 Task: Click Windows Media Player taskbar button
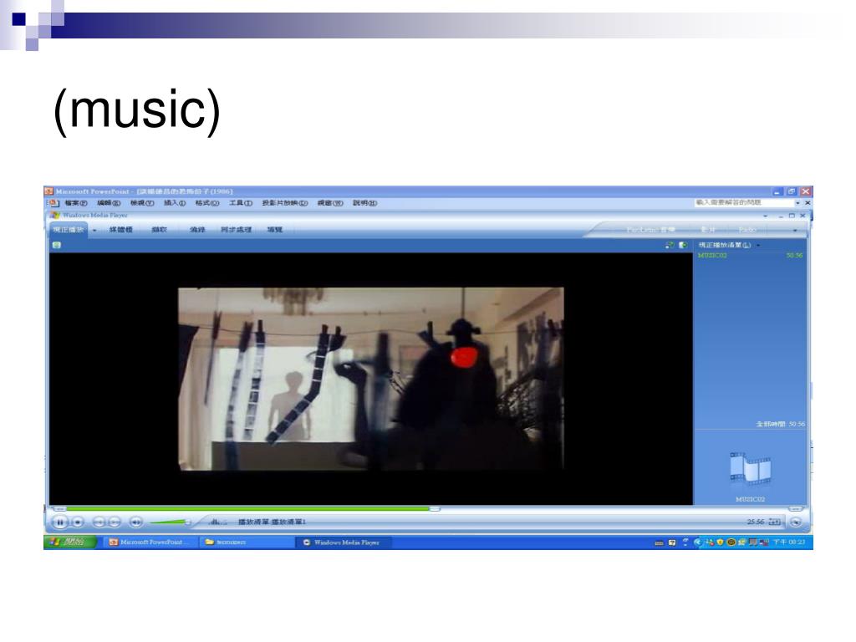[x=343, y=542]
